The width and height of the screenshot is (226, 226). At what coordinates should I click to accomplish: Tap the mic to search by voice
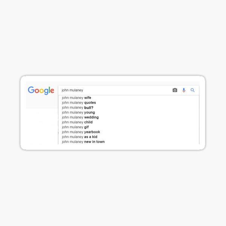click(184, 90)
